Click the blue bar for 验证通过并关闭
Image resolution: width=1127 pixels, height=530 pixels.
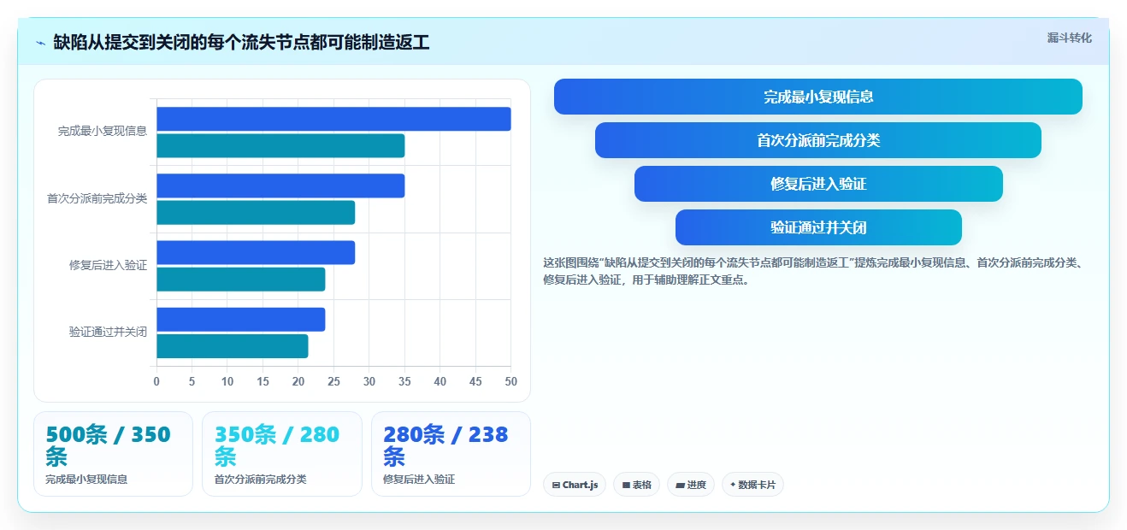point(241,320)
